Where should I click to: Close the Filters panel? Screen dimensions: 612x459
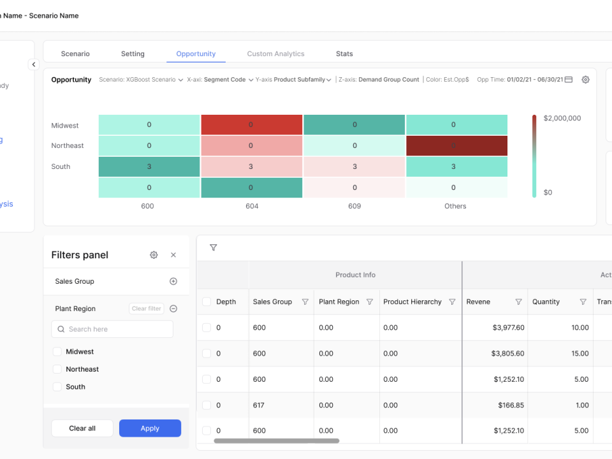[x=173, y=255]
